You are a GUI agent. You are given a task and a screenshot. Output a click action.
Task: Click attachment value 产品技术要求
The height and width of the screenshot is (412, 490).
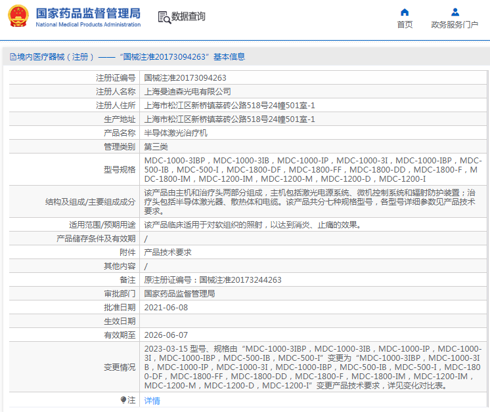pyautogui.click(x=167, y=252)
